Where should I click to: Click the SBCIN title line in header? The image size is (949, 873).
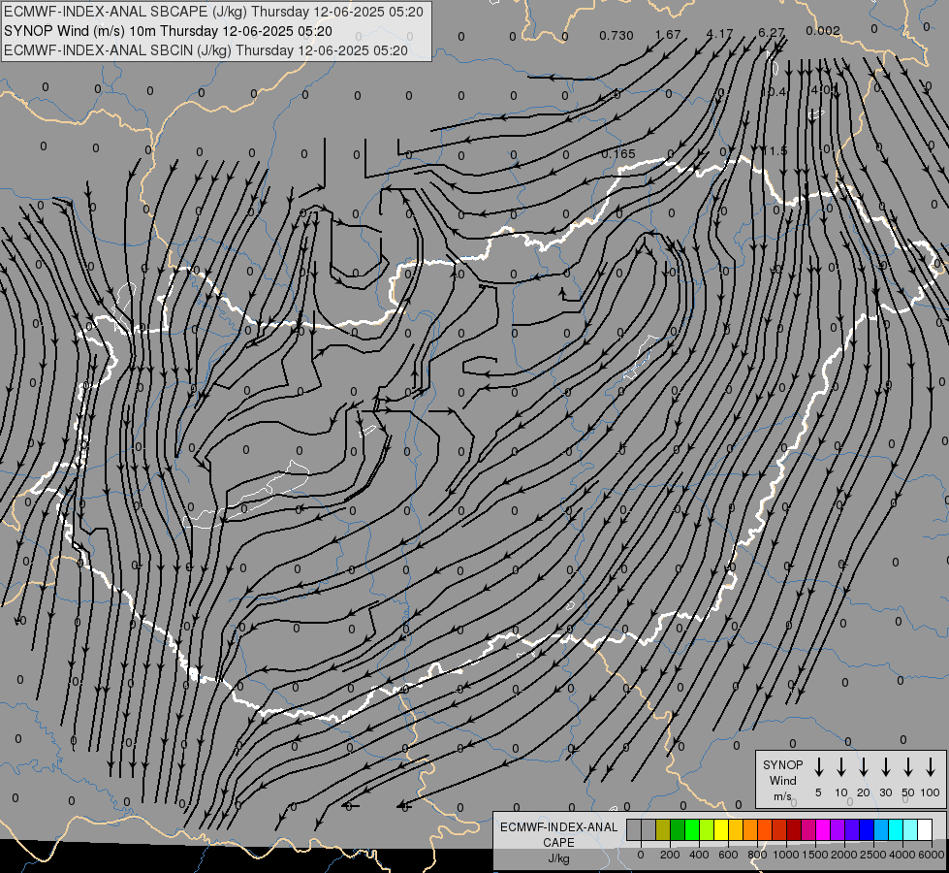[206, 50]
